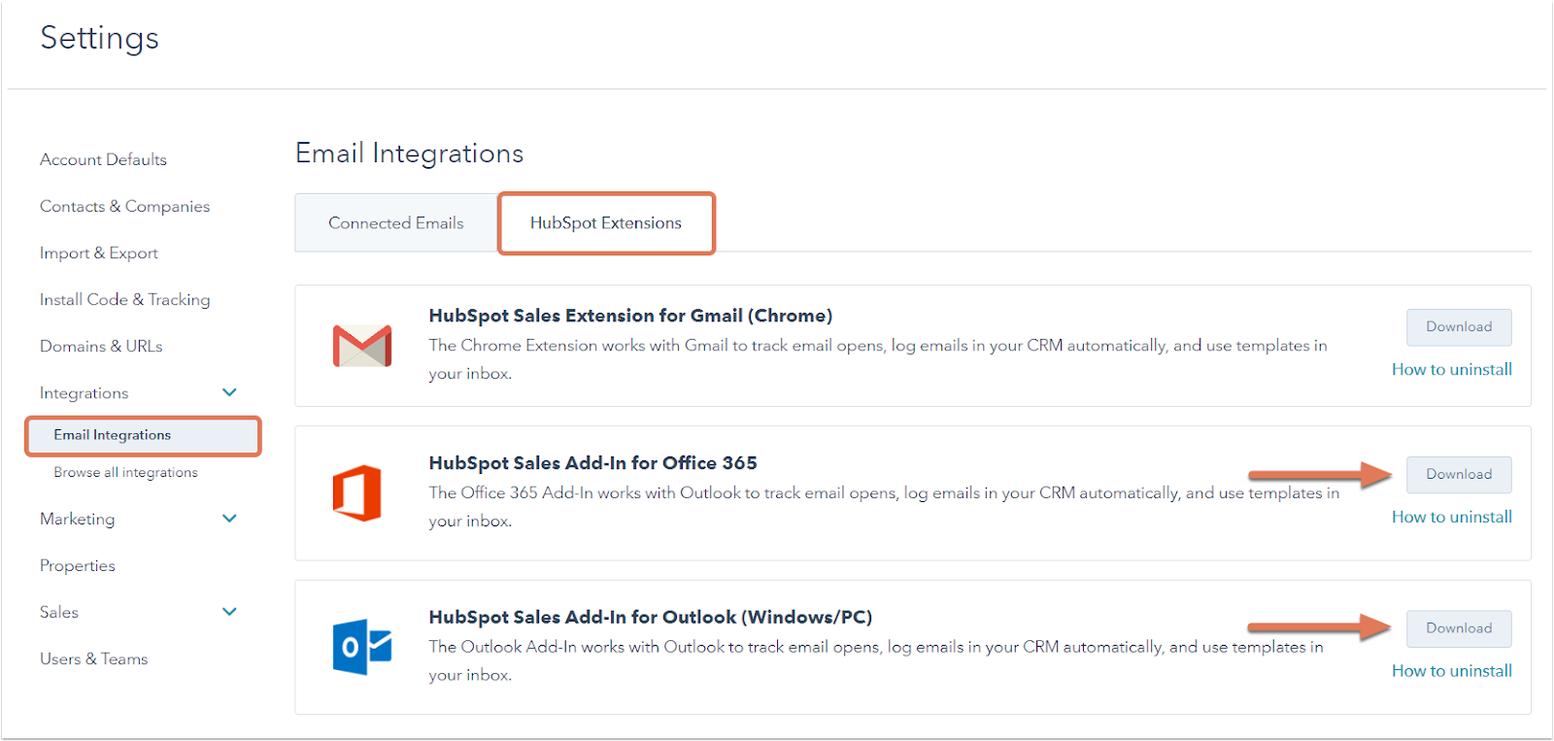Click the Outlook logo icon

click(x=362, y=647)
